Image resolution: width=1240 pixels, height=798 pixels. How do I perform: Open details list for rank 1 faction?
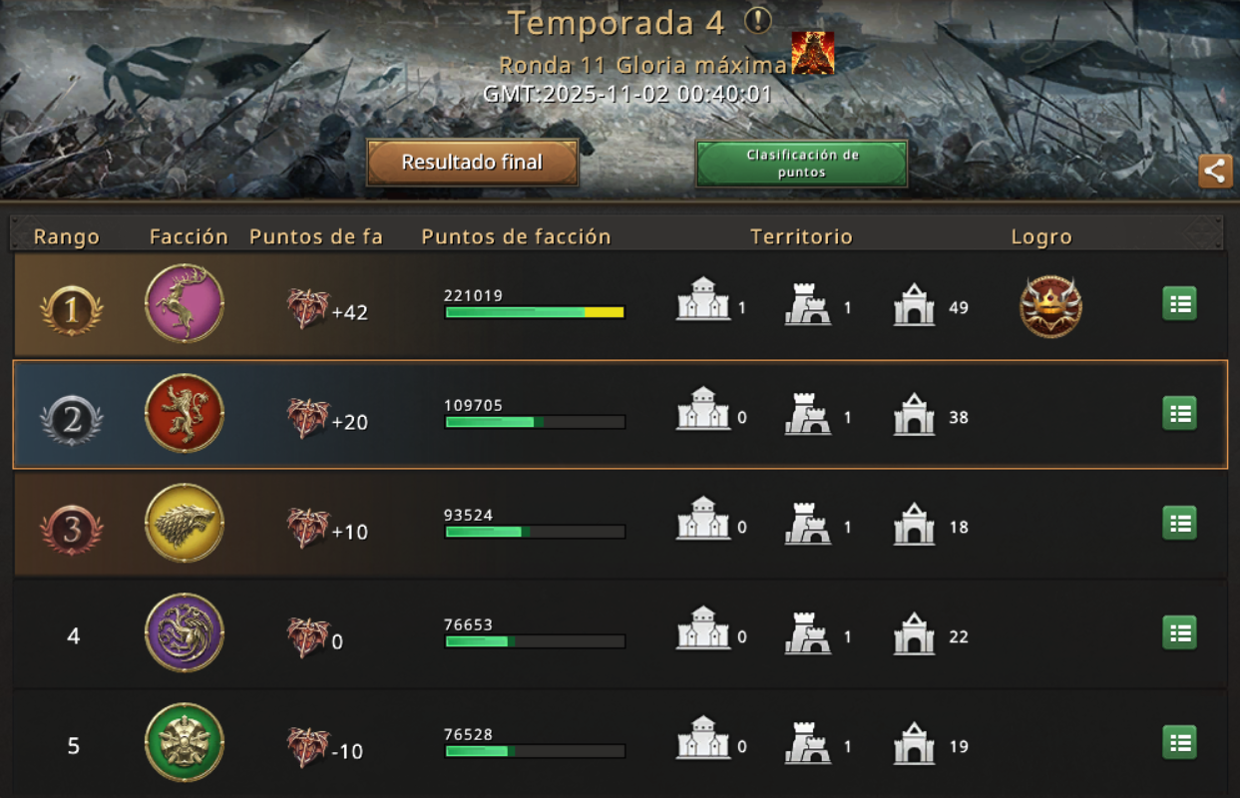pyautogui.click(x=1180, y=304)
